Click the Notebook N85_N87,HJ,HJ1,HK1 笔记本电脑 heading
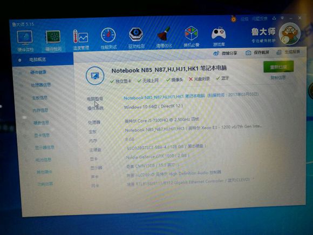The height and width of the screenshot is (235, 313). click(x=169, y=70)
